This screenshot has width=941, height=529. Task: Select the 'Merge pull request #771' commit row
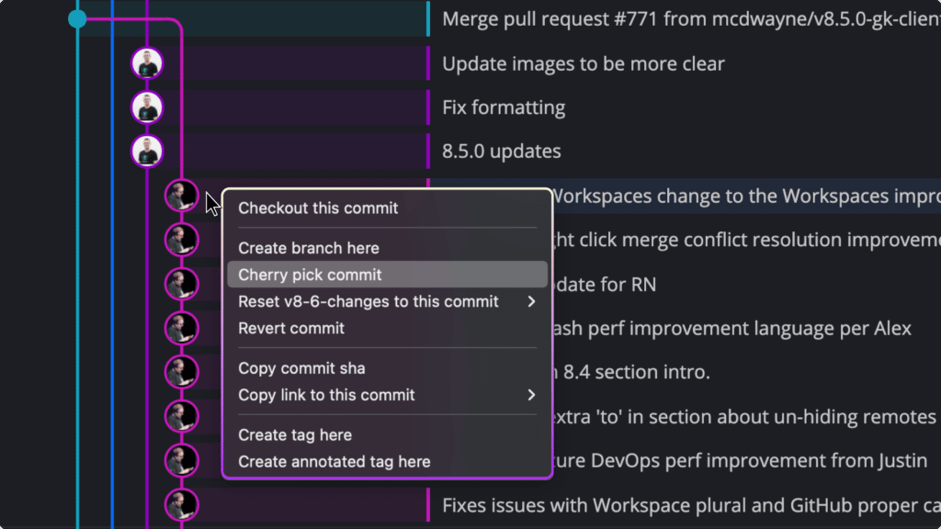[643, 18]
